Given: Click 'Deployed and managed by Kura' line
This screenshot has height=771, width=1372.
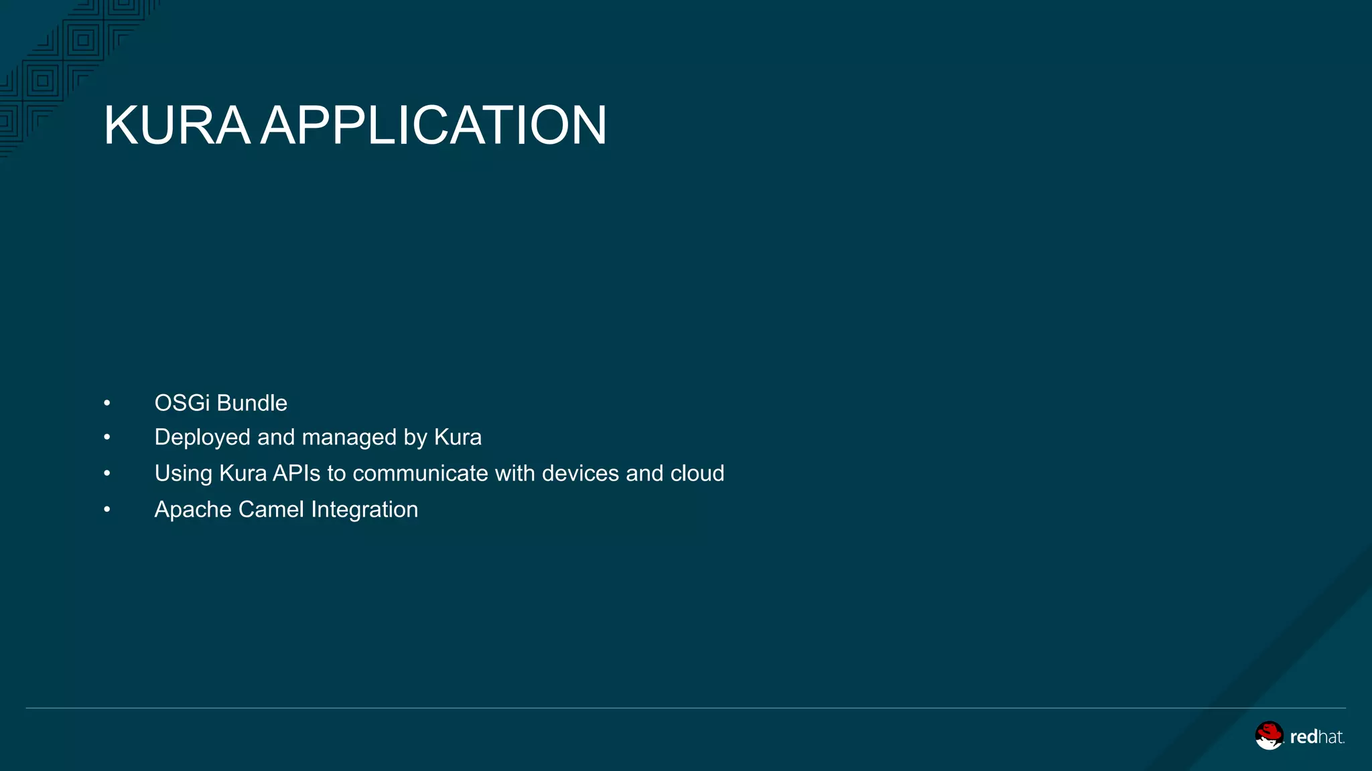Looking at the screenshot, I should point(318,438).
